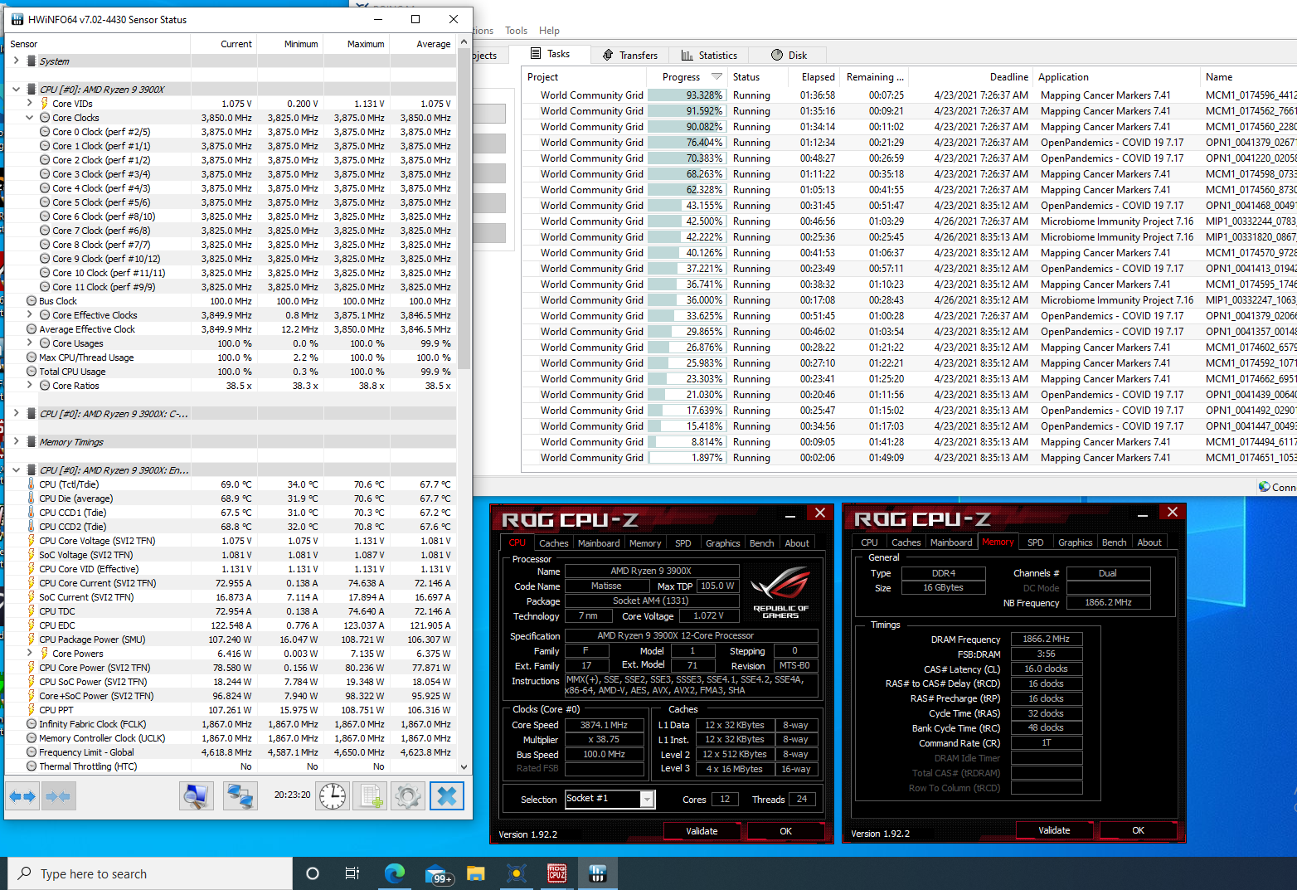The image size is (1297, 890).
Task: Expand the Memory Timings group
Action: 17,441
